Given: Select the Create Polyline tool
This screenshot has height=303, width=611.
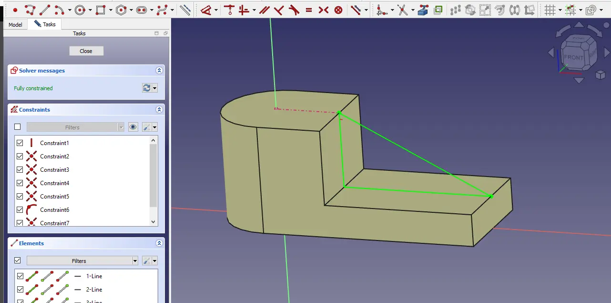Looking at the screenshot, I should click(30, 10).
